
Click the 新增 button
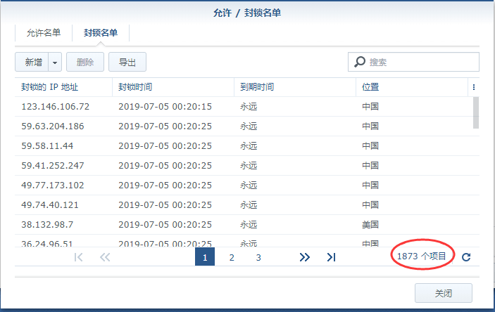pos(32,62)
